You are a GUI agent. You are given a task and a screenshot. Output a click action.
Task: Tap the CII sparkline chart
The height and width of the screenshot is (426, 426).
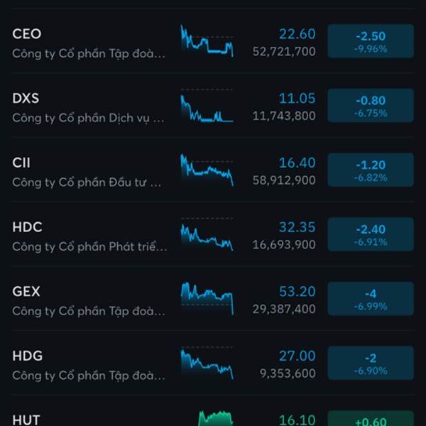click(207, 170)
